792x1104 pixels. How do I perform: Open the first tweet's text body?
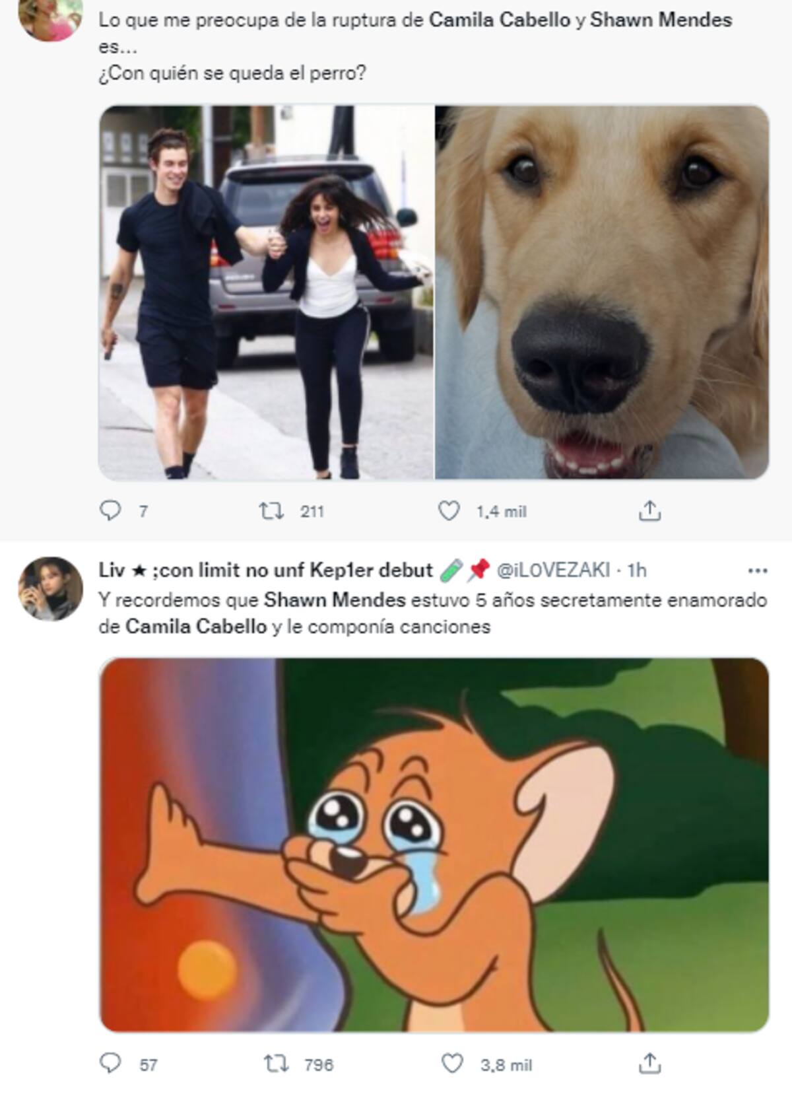[x=415, y=46]
